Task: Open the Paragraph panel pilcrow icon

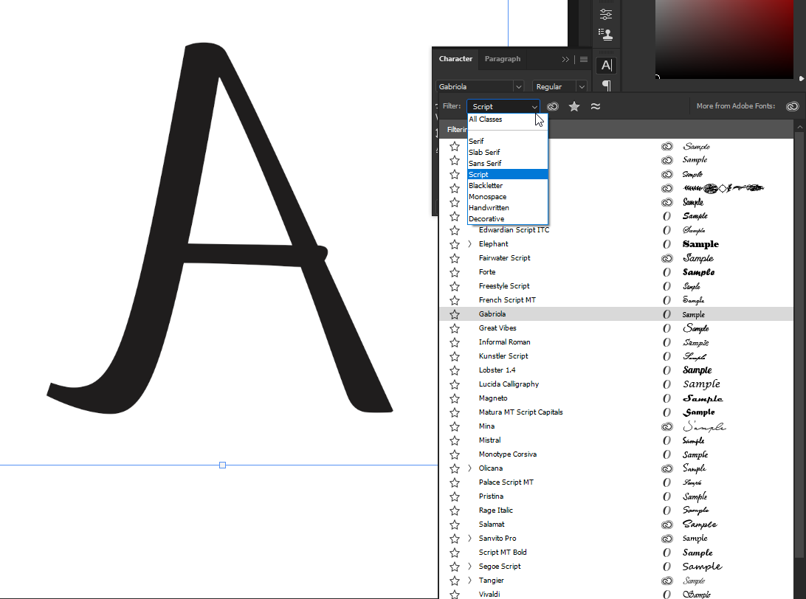Action: (x=606, y=86)
